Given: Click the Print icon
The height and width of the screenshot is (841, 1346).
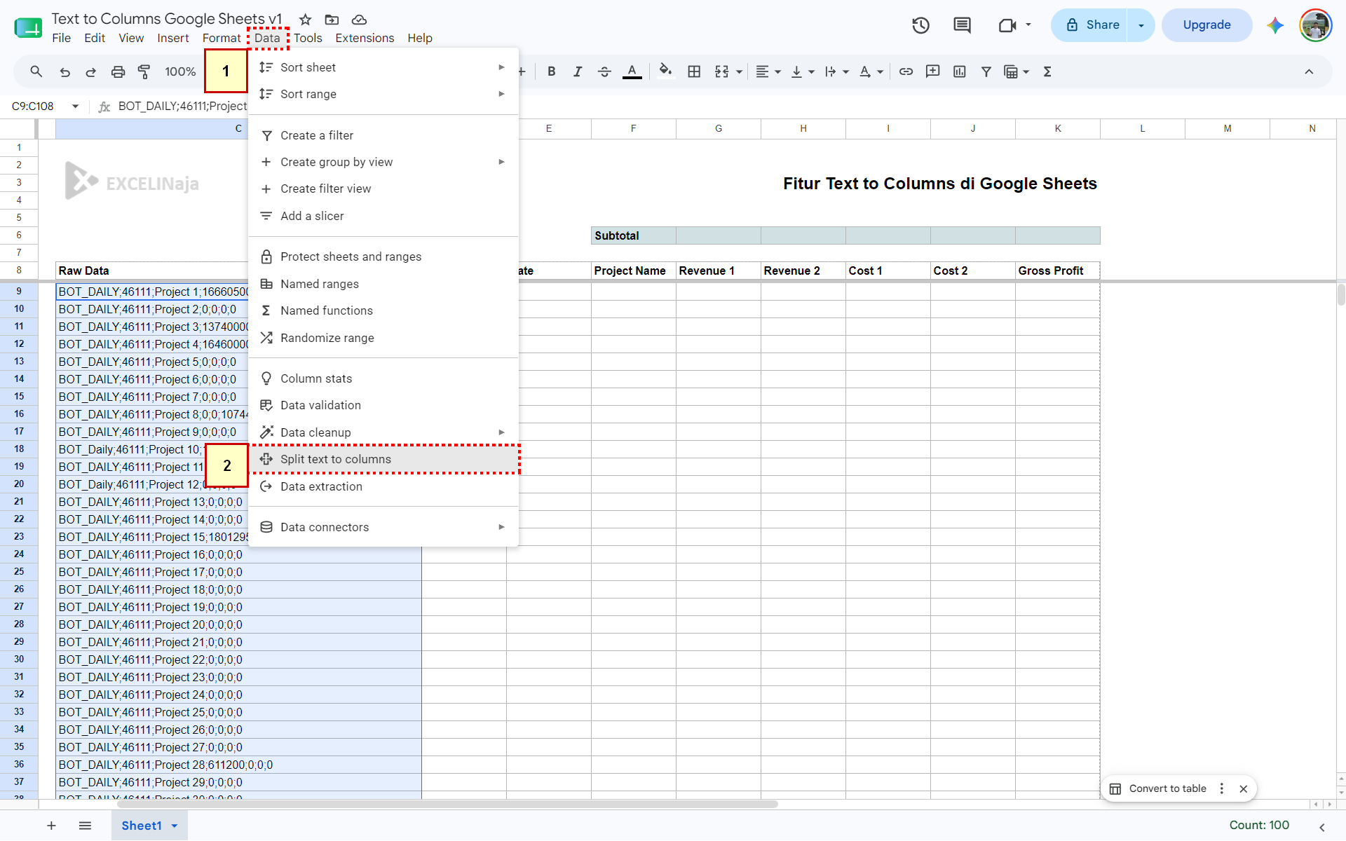Looking at the screenshot, I should point(118,71).
